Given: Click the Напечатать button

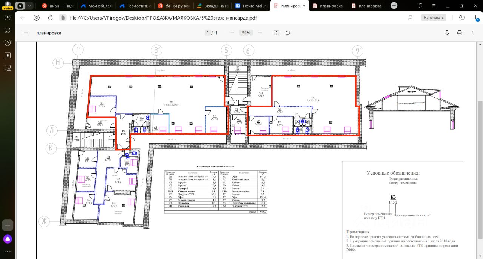Looking at the screenshot, I should tap(434, 18).
